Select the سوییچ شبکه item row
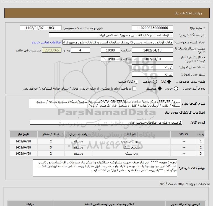This screenshot has width=213, height=206. [107, 147]
